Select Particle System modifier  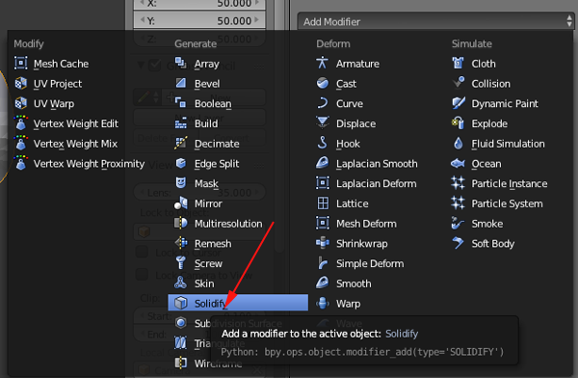pos(507,203)
